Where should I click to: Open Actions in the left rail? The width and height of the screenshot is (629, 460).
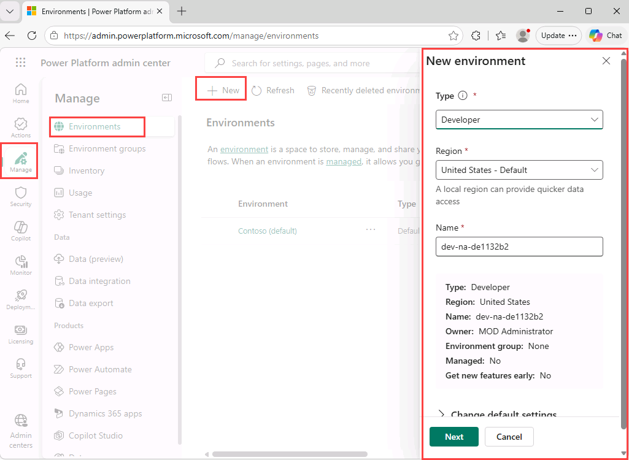pyautogui.click(x=20, y=128)
